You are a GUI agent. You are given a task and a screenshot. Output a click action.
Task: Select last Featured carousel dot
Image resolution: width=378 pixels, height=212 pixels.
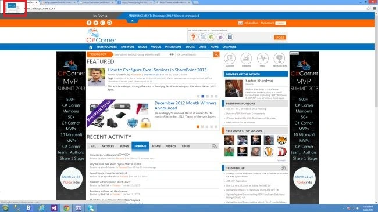click(216, 96)
